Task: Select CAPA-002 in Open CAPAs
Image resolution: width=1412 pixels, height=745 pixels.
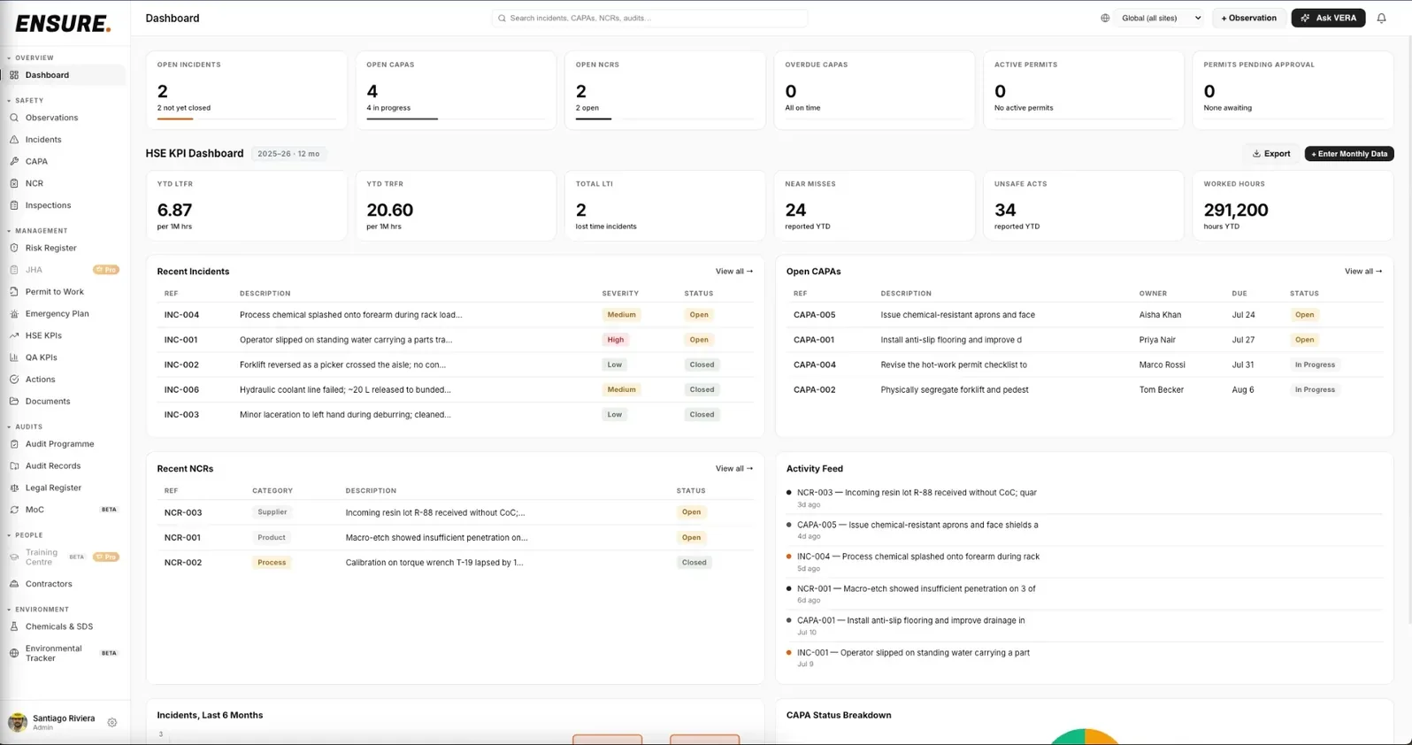Action: (1085, 389)
